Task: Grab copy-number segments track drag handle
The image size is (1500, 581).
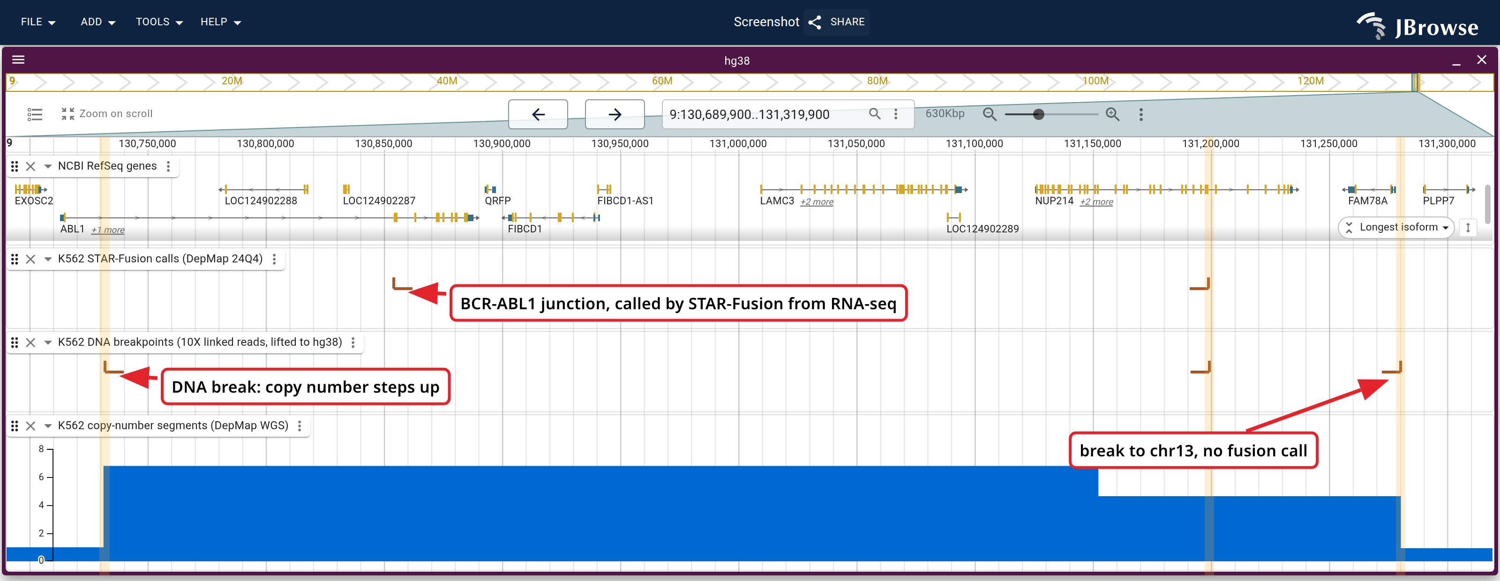Action: (15, 425)
